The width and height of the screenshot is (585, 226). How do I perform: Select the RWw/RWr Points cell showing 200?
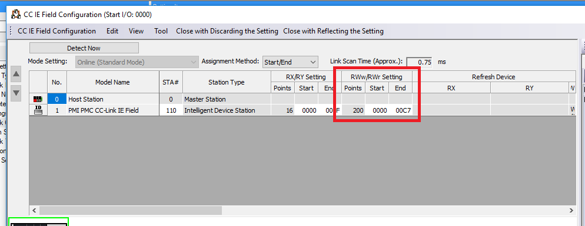coord(353,110)
